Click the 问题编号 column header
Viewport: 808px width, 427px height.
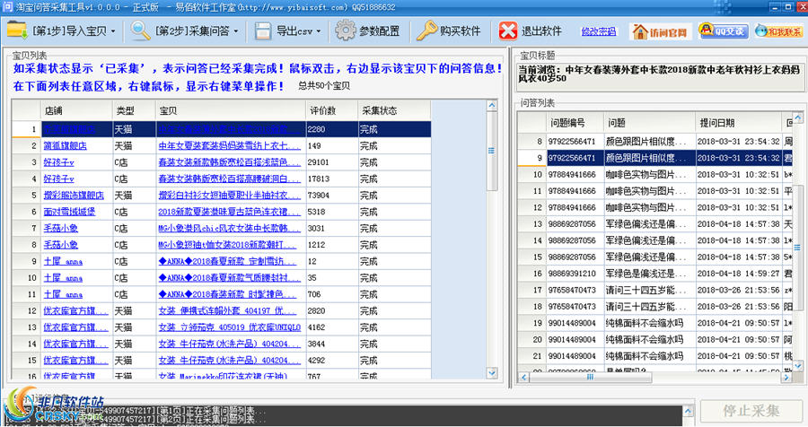(575, 123)
